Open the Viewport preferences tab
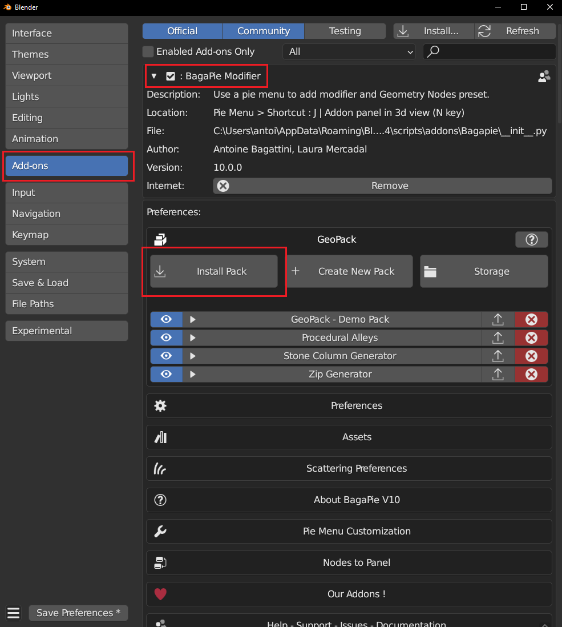Screen dimensions: 562x627 pyautogui.click(x=67, y=75)
